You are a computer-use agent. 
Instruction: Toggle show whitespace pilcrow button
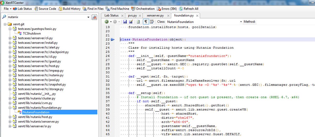pos(146,22)
